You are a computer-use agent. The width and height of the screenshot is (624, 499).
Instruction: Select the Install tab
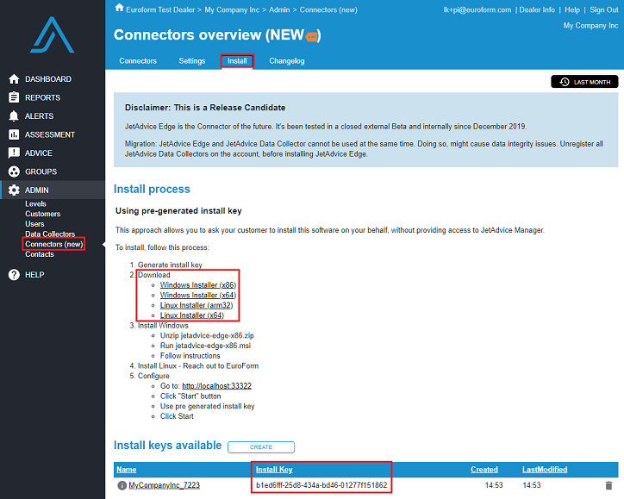[237, 61]
